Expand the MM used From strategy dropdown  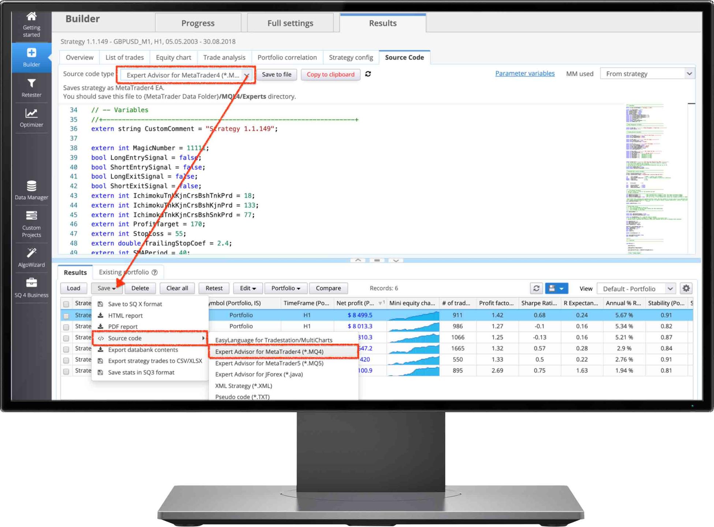click(647, 74)
